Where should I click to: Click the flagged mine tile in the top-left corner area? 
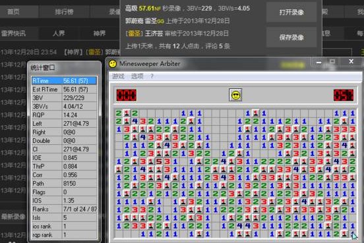127,113
